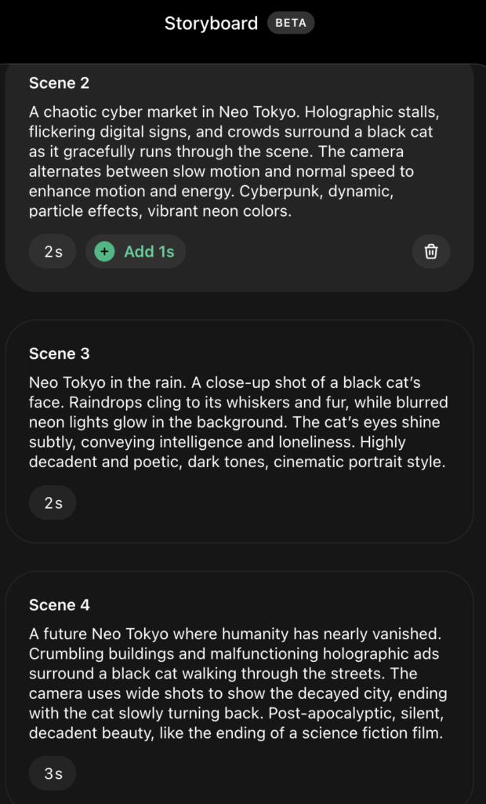486x804 pixels.
Task: Select the 2s duration pill in Scene 2
Action: 53,251
